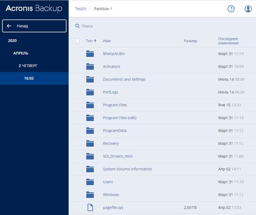Click the Program Files (x86) folder icon

point(90,118)
